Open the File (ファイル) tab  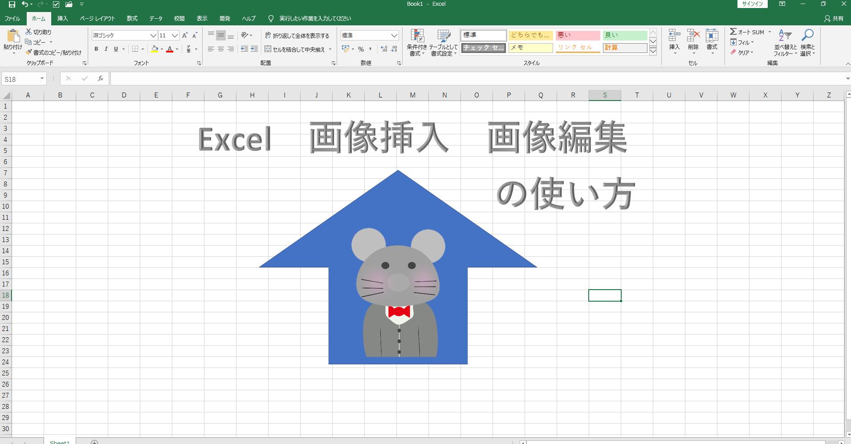(12, 19)
